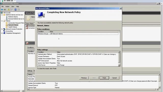Close the DC-2008 x64 tab
Screen dimensions: 163x92
click(15, 1)
